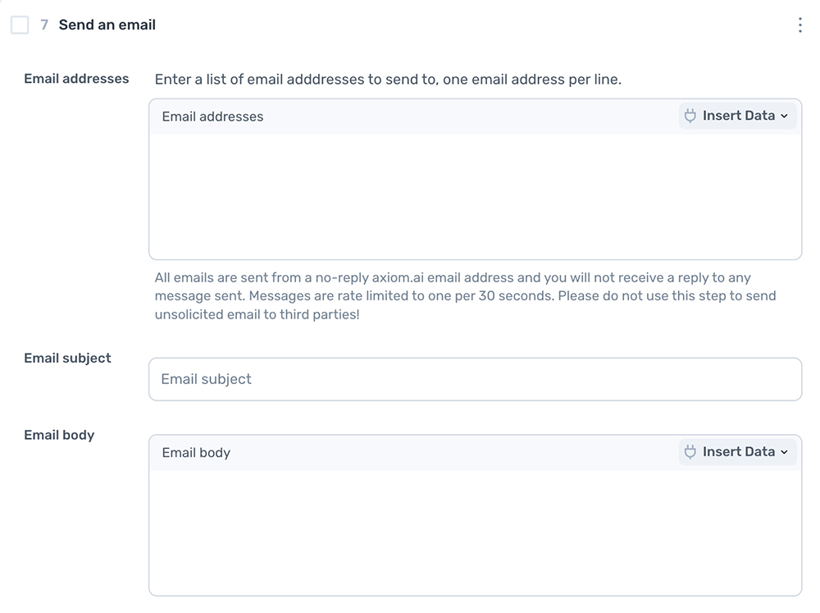Image resolution: width=820 pixels, height=613 pixels.
Task: Click into the Email subject field
Action: 475,379
